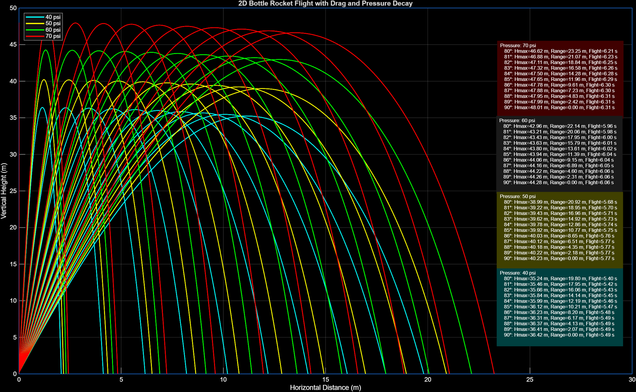Image resolution: width=636 pixels, height=392 pixels.
Task: Click the row '82°: Hmax=39.43 m, Range=16.96 m'
Action: (561, 213)
